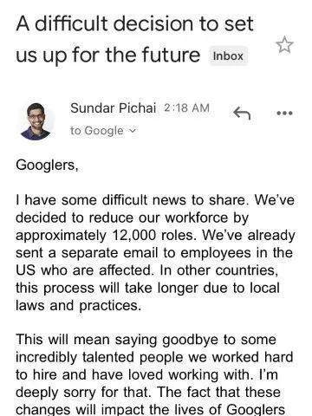Expand recipient details chevron beside Google
The width and height of the screenshot is (312, 416).
pyautogui.click(x=132, y=131)
